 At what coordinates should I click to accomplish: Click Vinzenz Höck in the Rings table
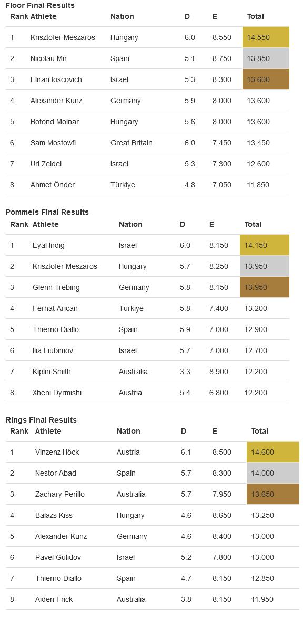pyautogui.click(x=57, y=452)
